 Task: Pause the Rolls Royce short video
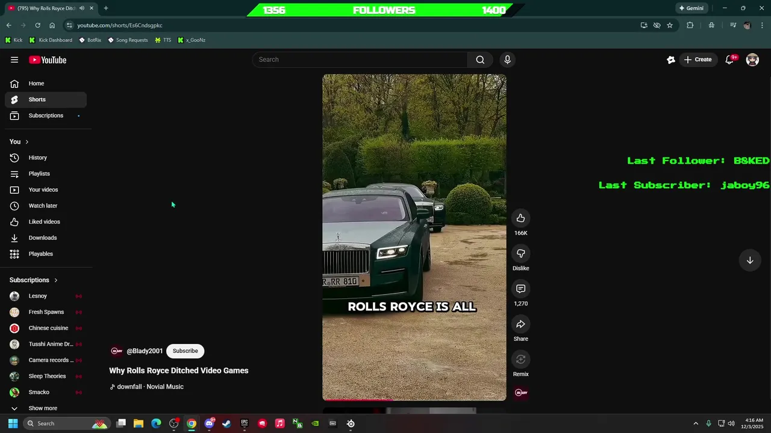pyautogui.click(x=414, y=238)
